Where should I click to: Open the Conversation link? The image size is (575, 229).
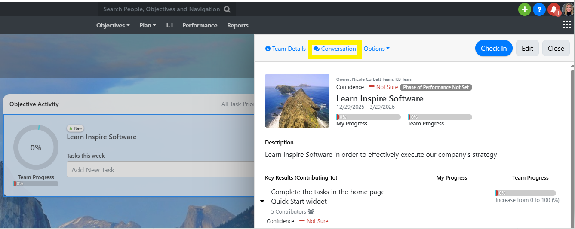tap(335, 49)
